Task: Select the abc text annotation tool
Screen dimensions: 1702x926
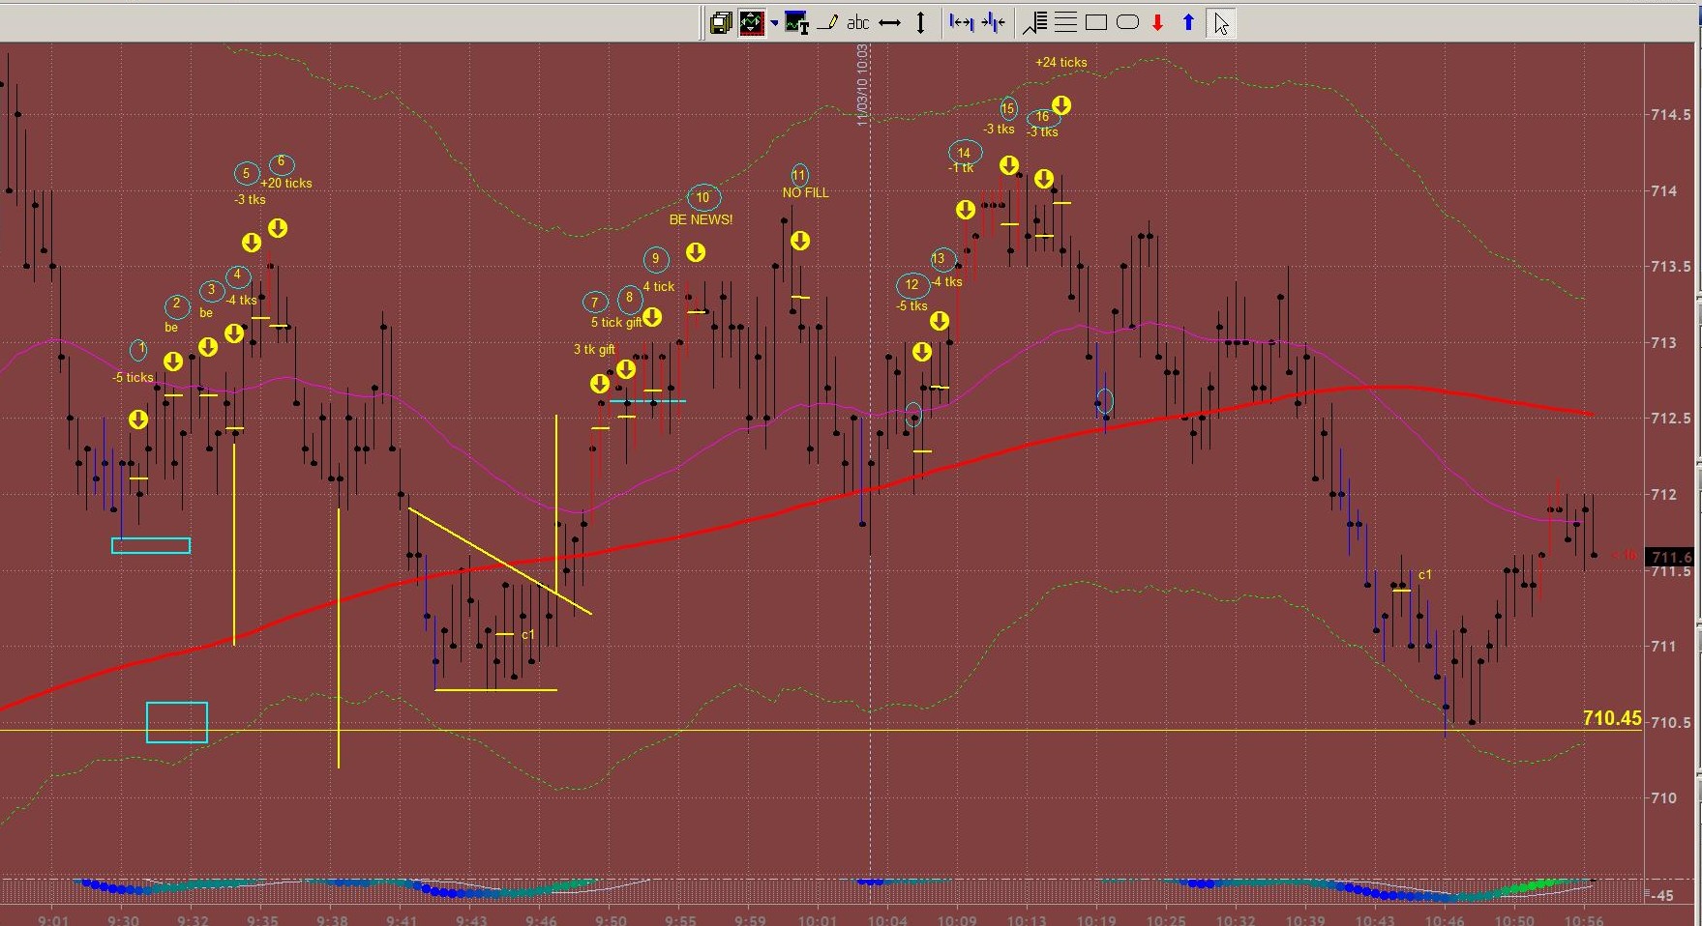Action: [x=858, y=22]
